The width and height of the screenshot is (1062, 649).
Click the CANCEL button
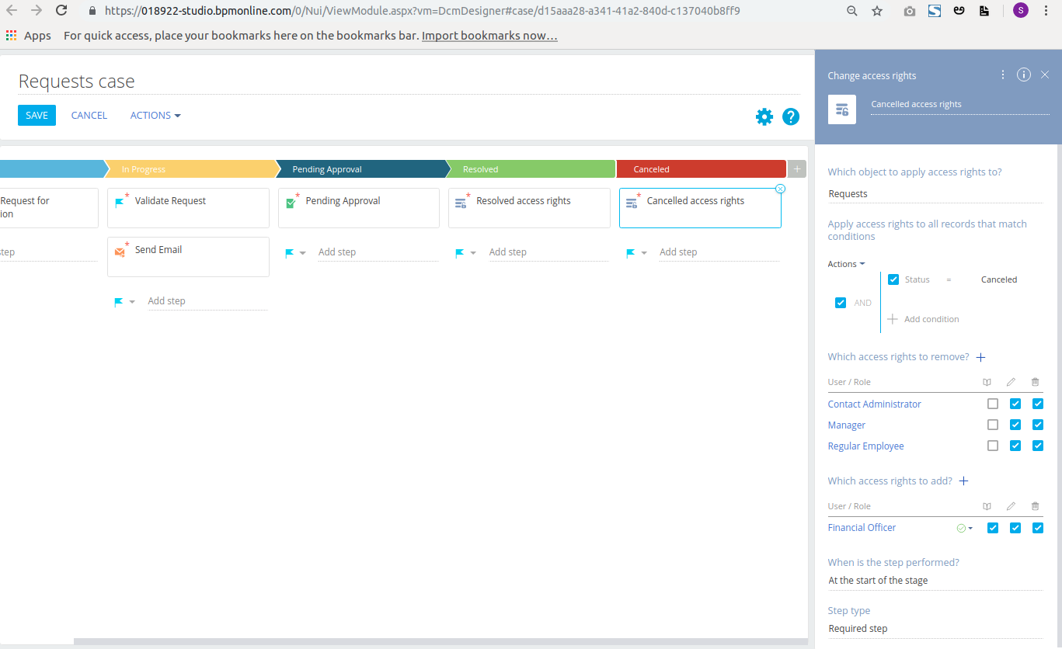click(x=89, y=115)
